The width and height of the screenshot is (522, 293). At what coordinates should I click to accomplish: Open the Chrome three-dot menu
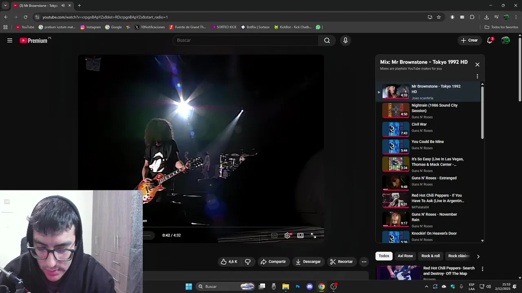coord(516,17)
